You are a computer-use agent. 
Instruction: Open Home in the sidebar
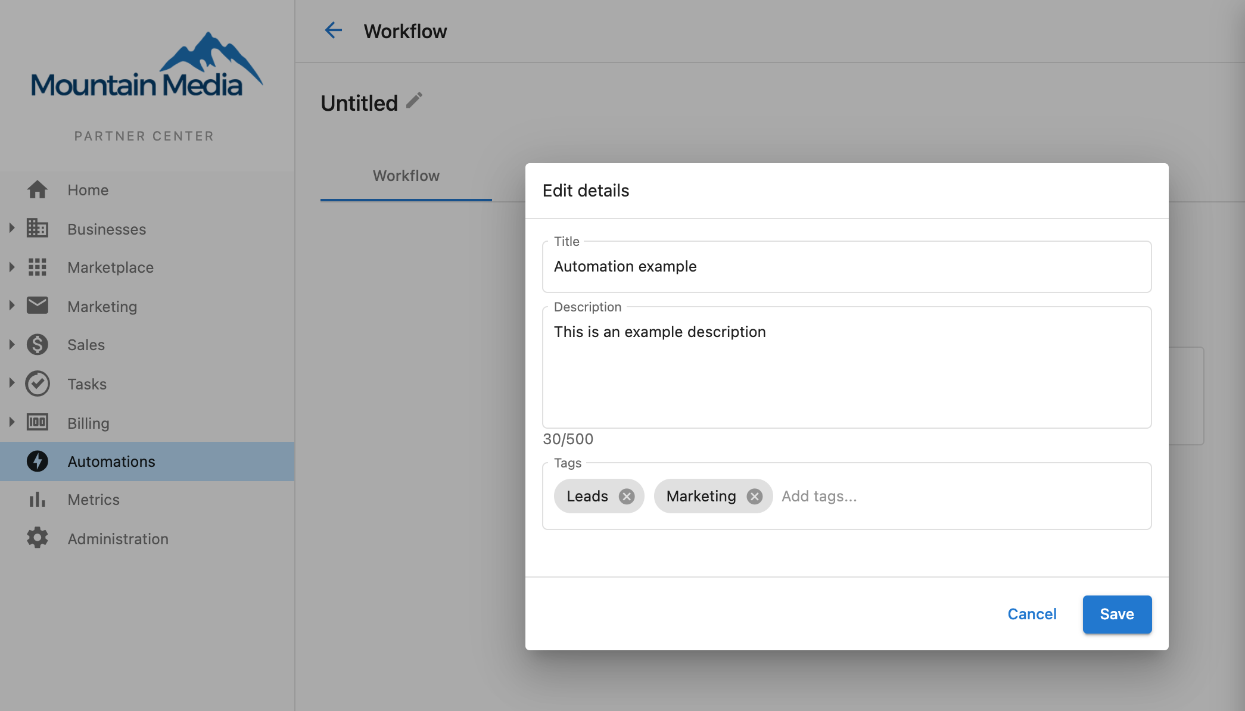147,190
